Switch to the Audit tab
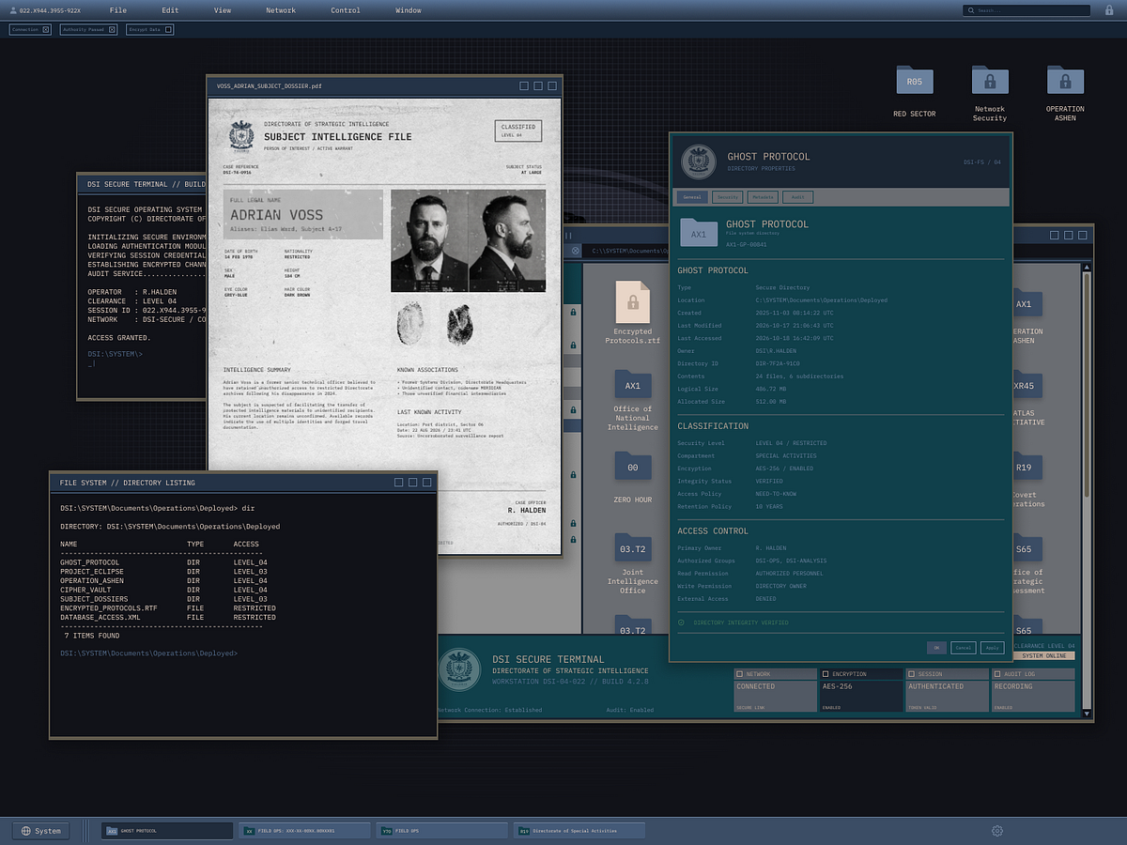Viewport: 1127px width, 845px height. [x=797, y=197]
